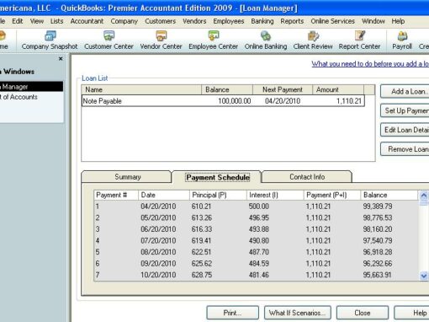Click the Amount column header in Loan List

(x=338, y=89)
